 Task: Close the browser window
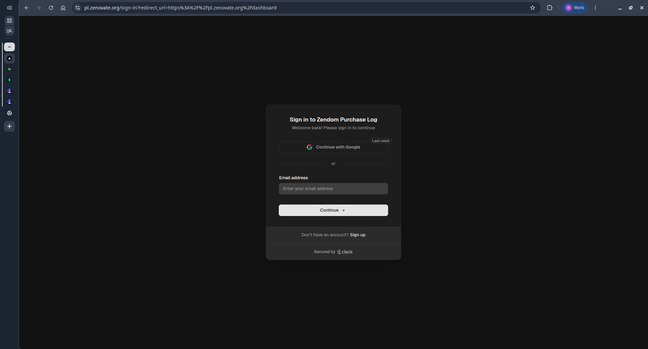pyautogui.click(x=642, y=8)
